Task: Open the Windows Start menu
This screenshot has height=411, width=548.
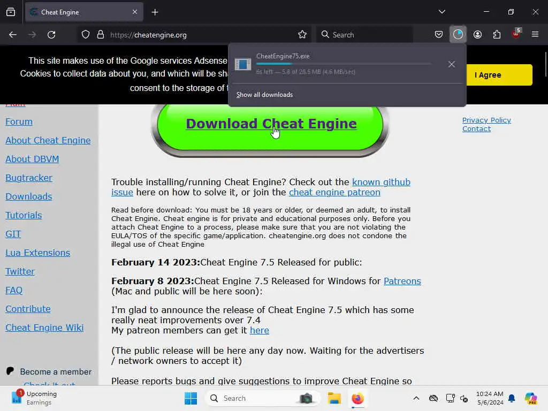Action: pos(191,398)
